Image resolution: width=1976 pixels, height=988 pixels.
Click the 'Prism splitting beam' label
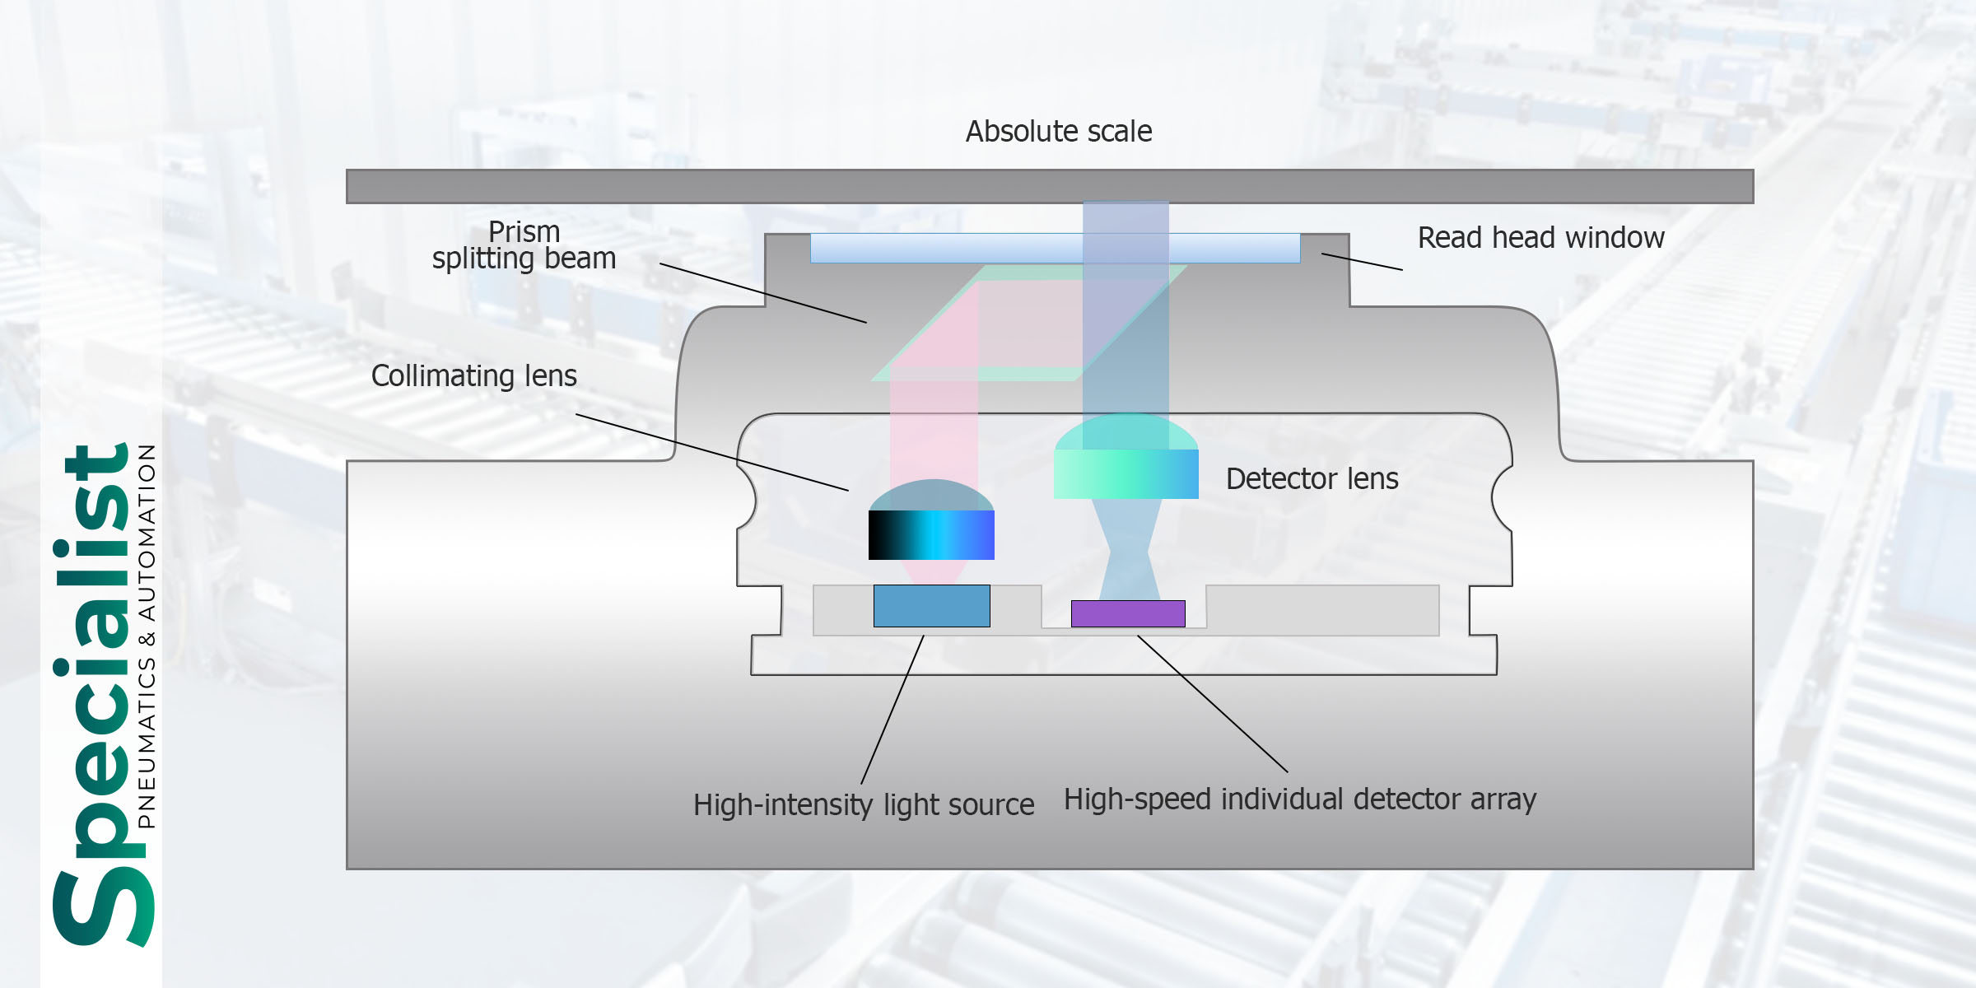click(524, 245)
